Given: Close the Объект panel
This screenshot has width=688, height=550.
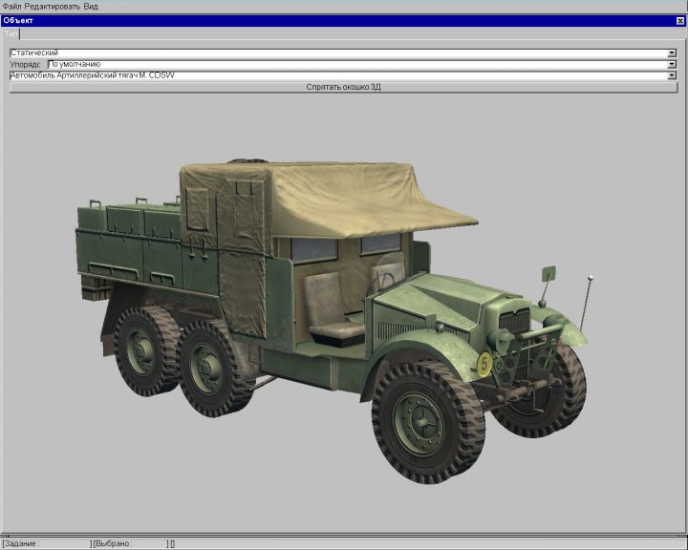Looking at the screenshot, I should (x=680, y=20).
